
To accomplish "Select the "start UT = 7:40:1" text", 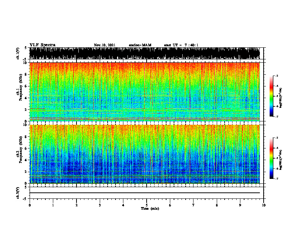I will click(181, 45).
